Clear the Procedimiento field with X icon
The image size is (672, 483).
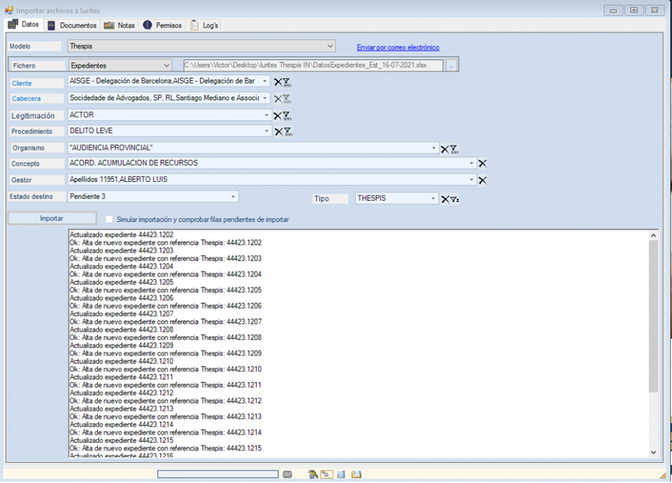tap(278, 132)
